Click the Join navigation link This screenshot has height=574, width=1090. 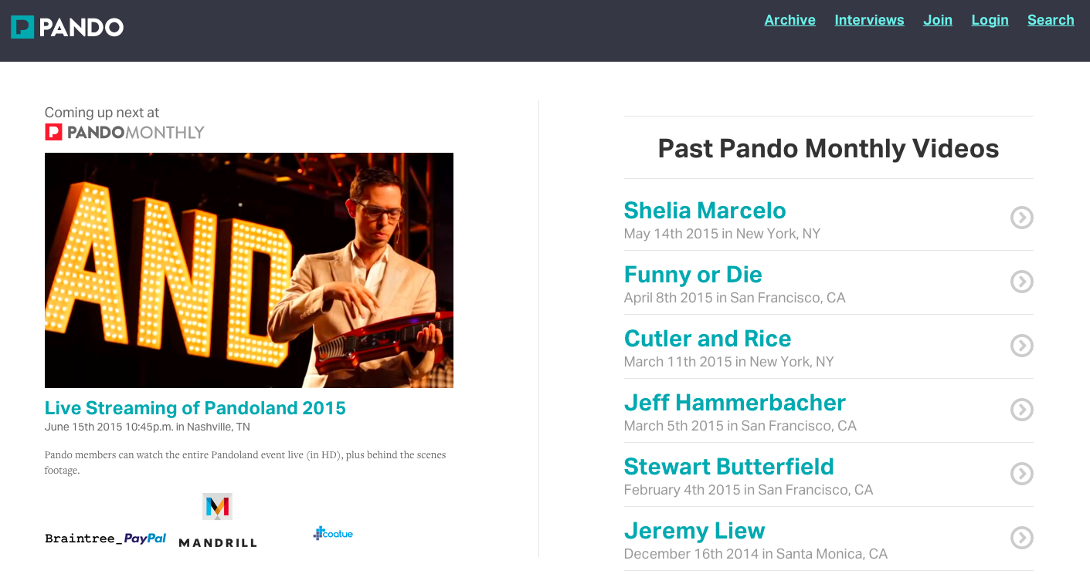(938, 20)
